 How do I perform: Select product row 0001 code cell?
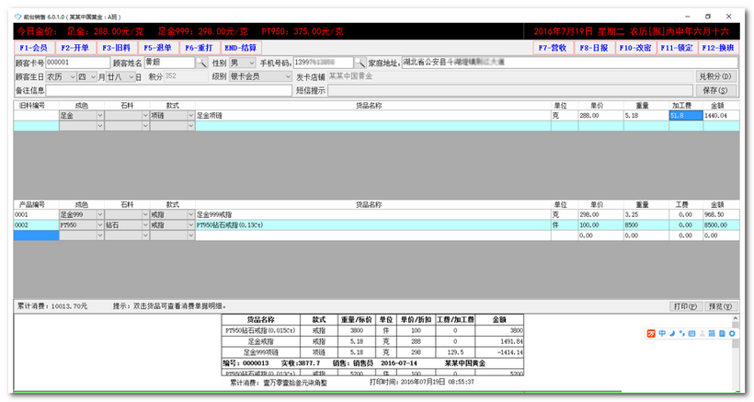[36, 214]
